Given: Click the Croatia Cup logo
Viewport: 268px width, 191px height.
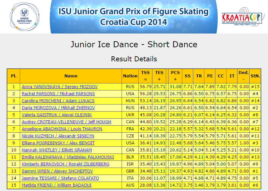Looking at the screenshot, I should tap(242, 17).
